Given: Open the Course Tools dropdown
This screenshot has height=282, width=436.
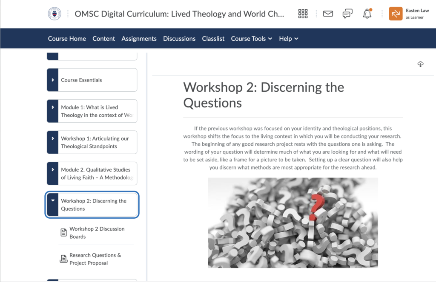Looking at the screenshot, I should coord(251,38).
